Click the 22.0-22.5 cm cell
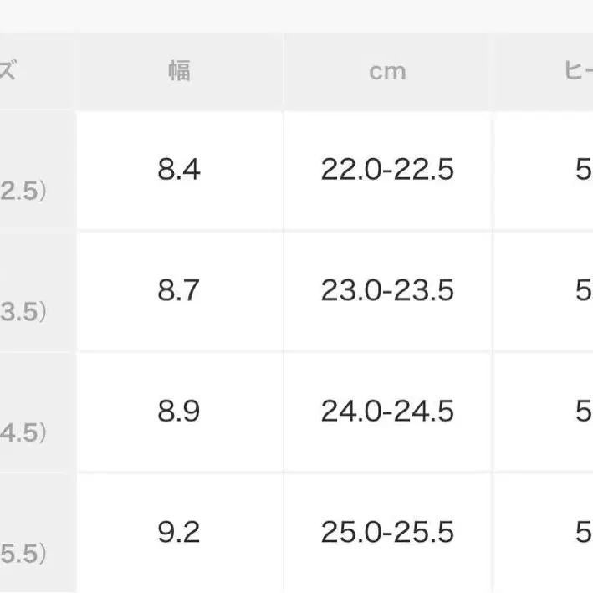 coord(387,171)
